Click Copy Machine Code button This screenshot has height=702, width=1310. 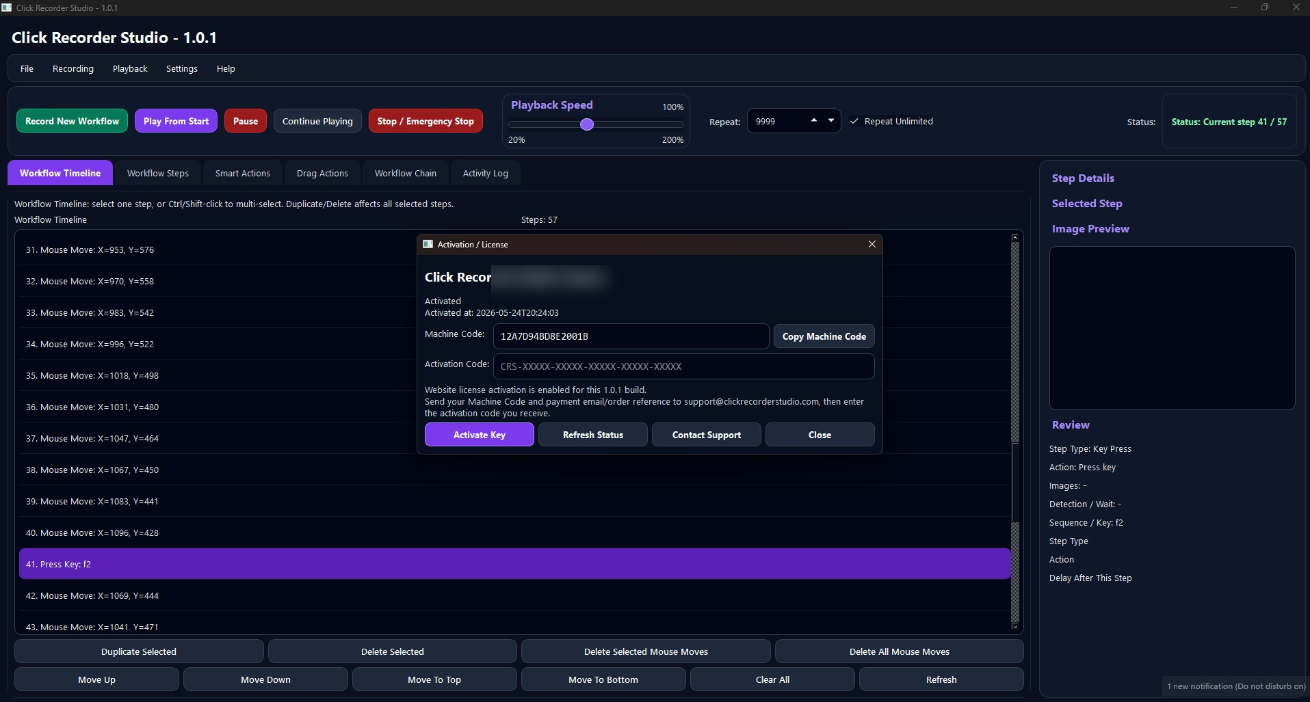click(x=824, y=336)
